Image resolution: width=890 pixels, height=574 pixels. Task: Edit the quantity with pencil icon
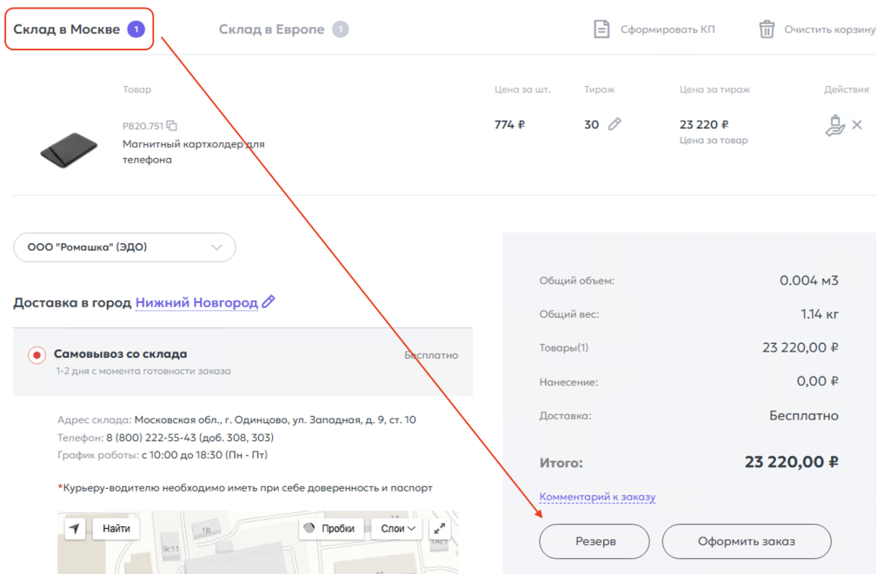coord(614,124)
